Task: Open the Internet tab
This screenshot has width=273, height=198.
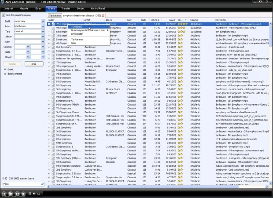Action: [9, 8]
